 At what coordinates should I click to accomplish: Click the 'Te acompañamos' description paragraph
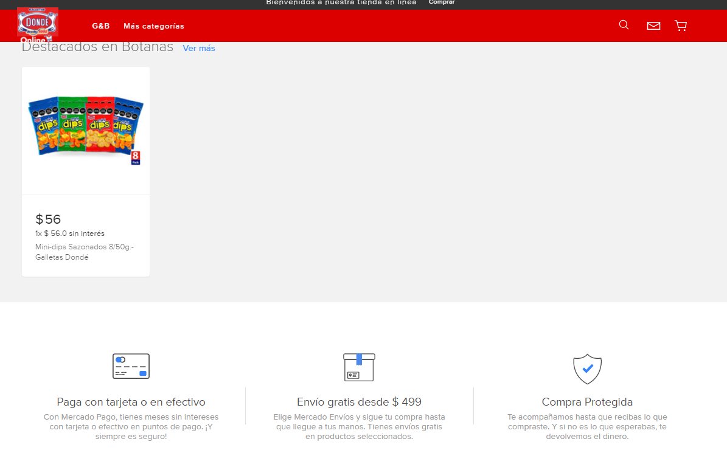click(x=587, y=427)
